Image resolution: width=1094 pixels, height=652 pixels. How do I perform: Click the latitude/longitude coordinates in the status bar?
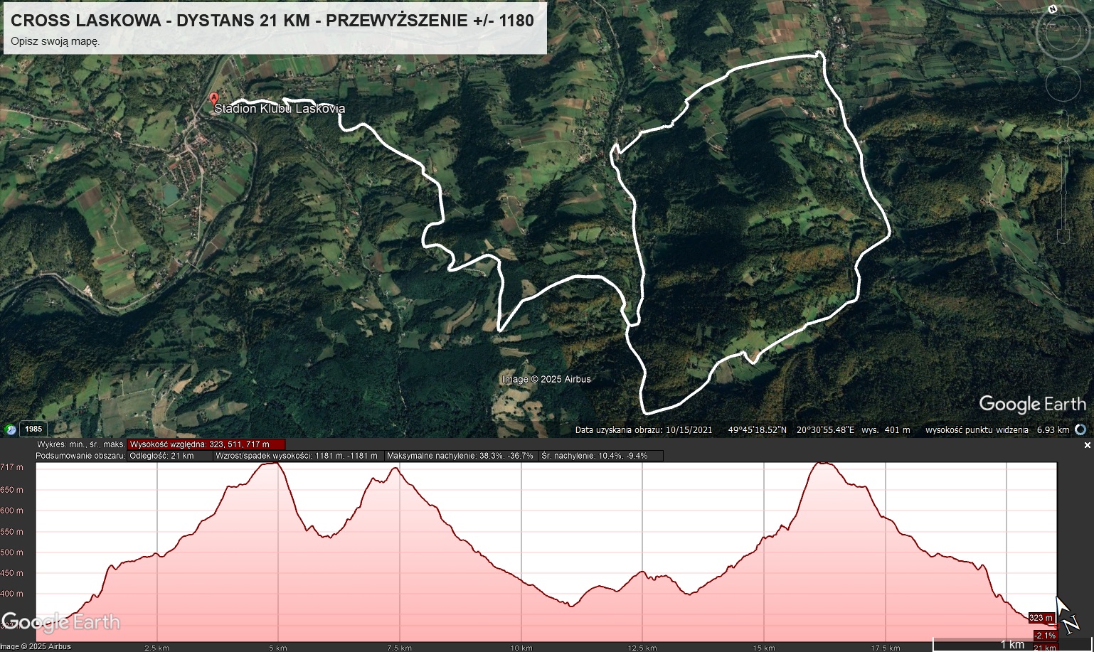coord(792,429)
